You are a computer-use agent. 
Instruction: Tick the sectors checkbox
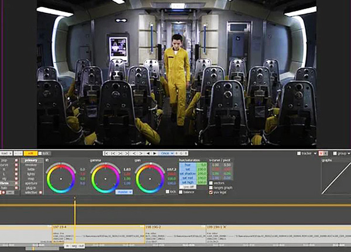click(x=211, y=183)
